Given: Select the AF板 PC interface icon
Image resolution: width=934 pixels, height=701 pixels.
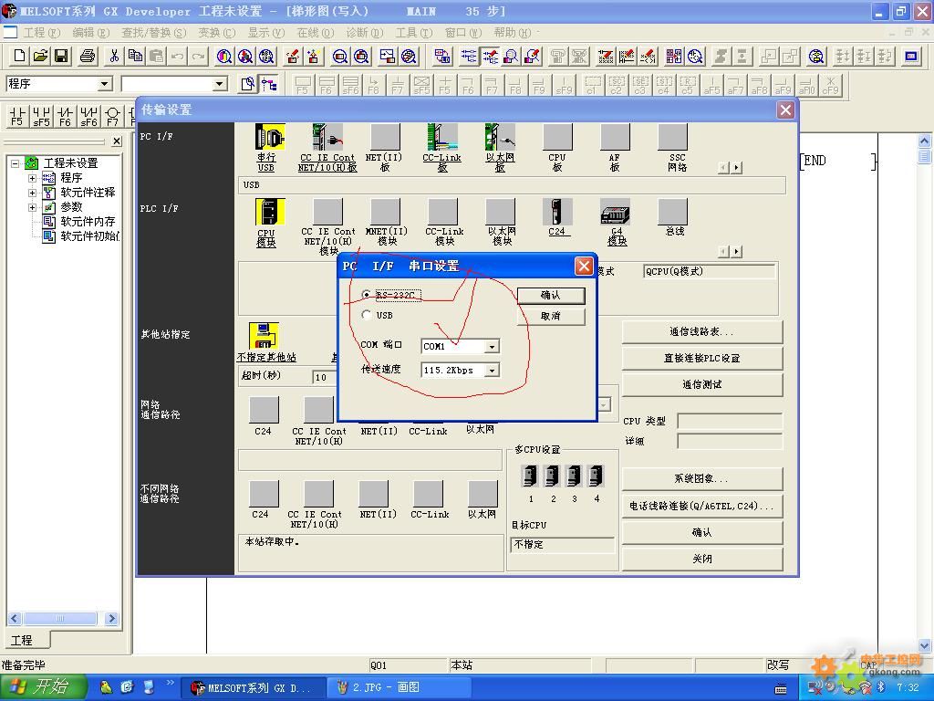Looking at the screenshot, I should click(x=615, y=137).
